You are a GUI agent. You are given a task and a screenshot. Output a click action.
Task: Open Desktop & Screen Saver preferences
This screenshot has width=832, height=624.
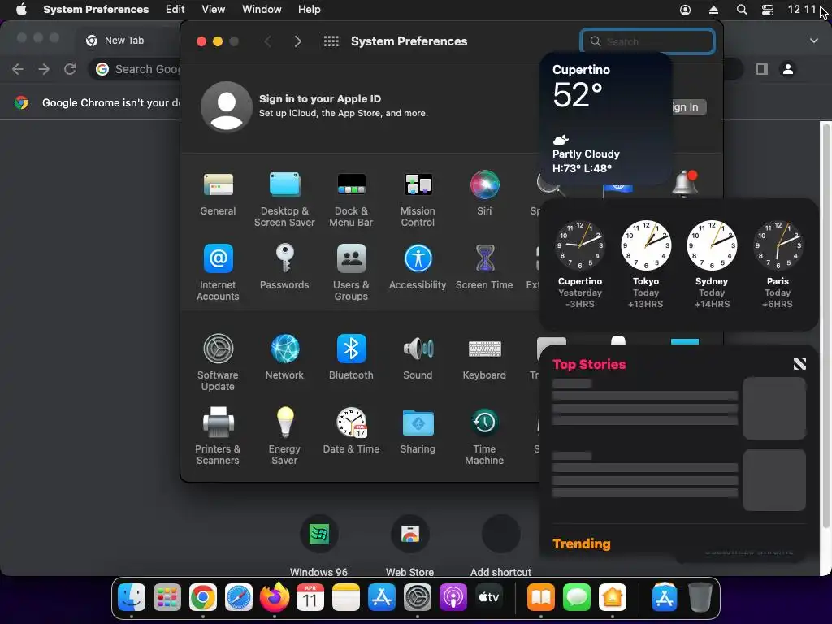[284, 200]
